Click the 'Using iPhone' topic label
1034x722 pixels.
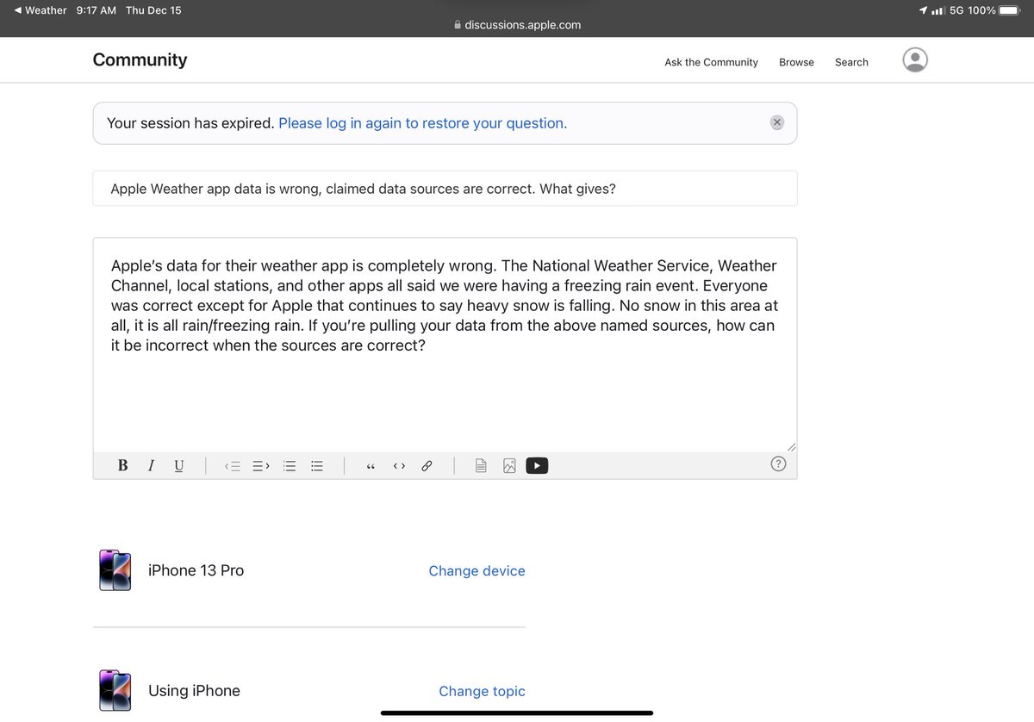[194, 691]
